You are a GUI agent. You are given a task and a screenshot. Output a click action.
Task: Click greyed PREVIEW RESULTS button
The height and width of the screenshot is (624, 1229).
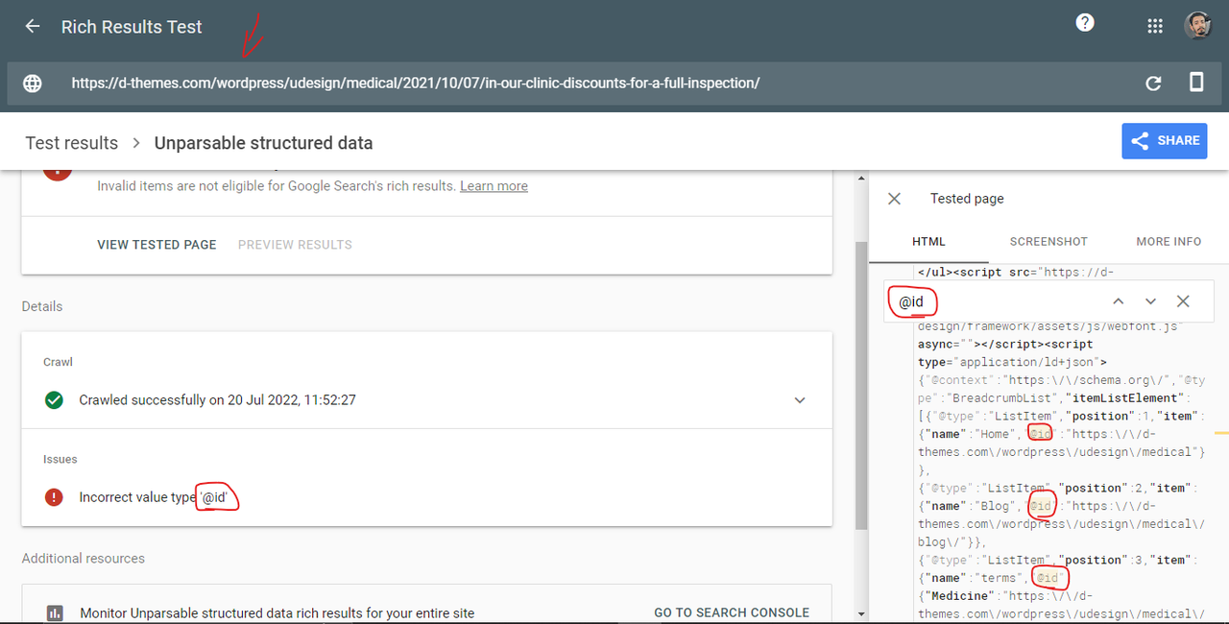click(295, 245)
